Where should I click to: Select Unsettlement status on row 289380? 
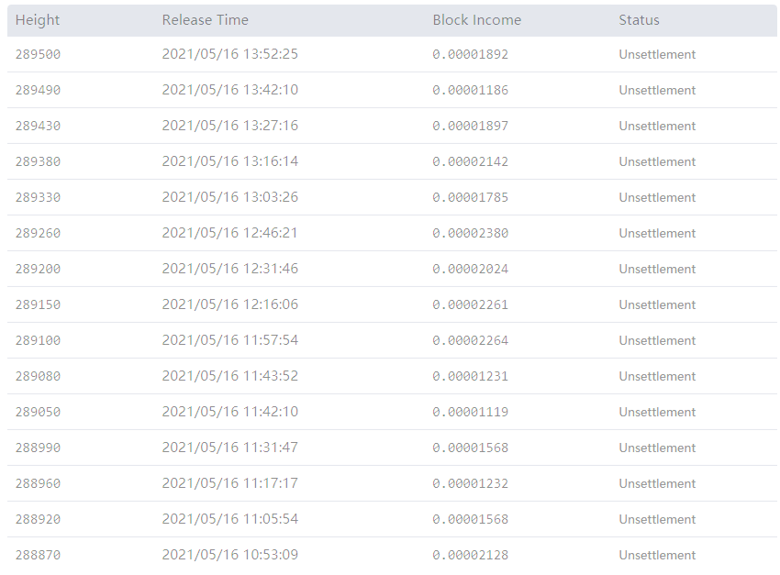pyautogui.click(x=657, y=161)
